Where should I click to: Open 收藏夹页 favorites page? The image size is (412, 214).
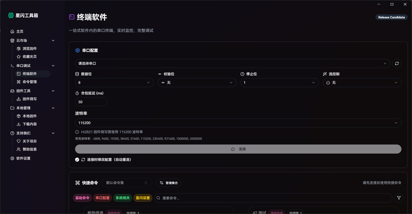29,57
